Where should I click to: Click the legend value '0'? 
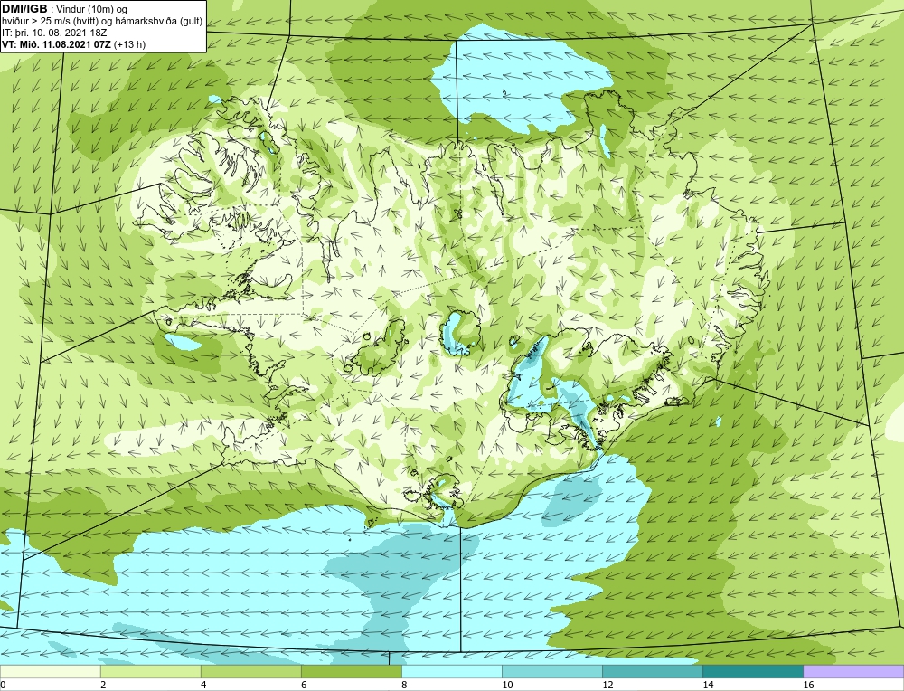click(3, 685)
